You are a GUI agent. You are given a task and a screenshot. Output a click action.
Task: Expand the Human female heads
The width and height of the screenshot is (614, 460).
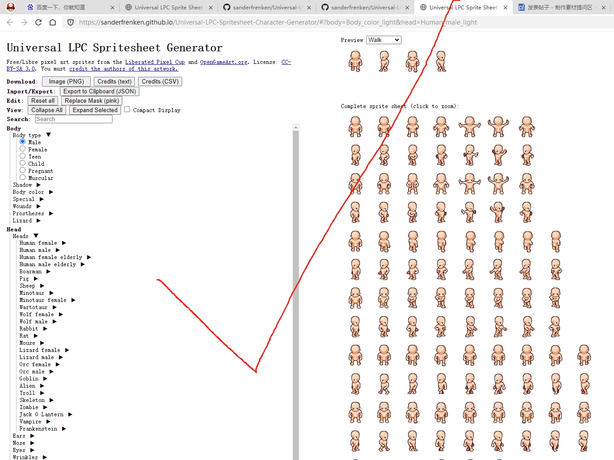tap(64, 243)
